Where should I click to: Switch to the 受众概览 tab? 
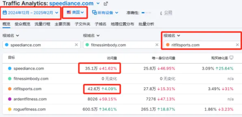(22, 24)
